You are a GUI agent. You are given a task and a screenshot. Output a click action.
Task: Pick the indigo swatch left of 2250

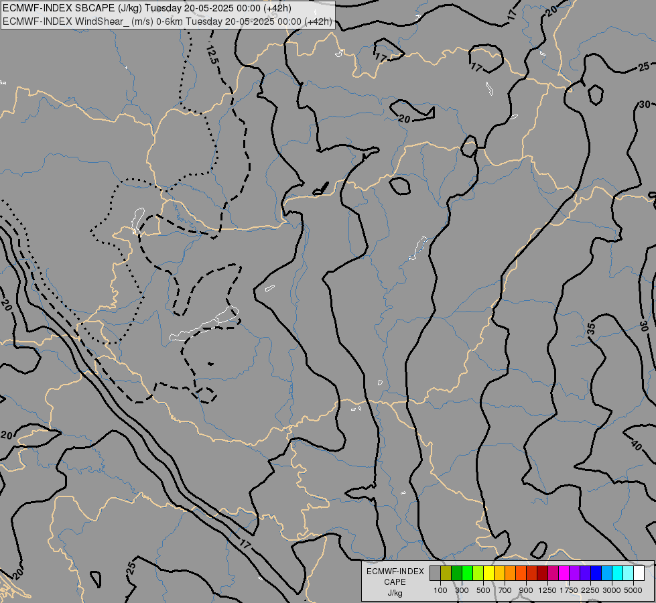585,574
